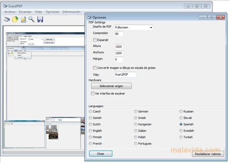The width and height of the screenshot is (230, 163).
Task: Minimize the Scan2PDF main window
Action: point(188,6)
